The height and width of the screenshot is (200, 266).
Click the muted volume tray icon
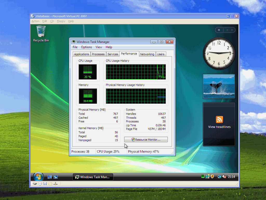(224, 177)
